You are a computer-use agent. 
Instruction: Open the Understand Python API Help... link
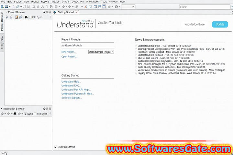click(x=78, y=94)
